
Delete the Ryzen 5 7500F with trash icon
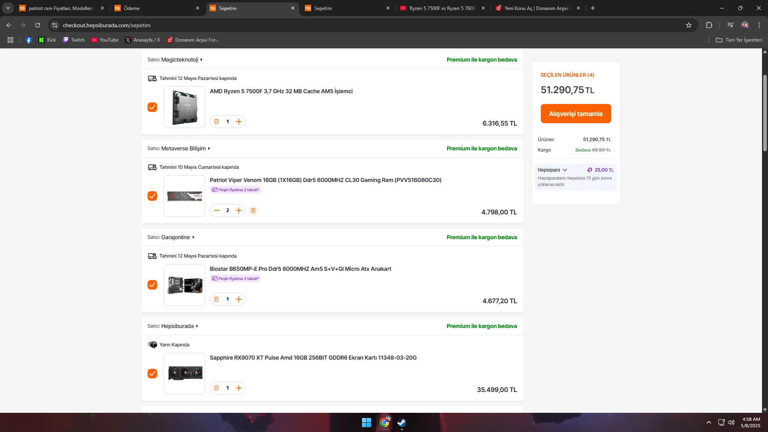pyautogui.click(x=216, y=122)
